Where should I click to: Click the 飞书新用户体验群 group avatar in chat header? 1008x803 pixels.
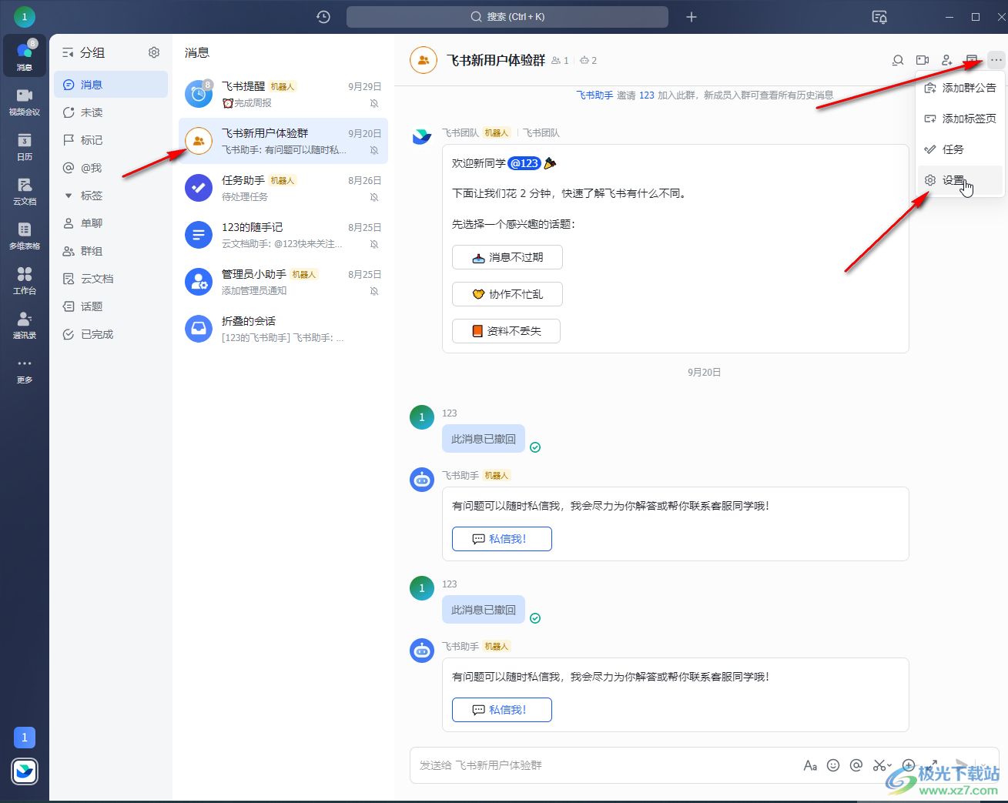point(424,60)
